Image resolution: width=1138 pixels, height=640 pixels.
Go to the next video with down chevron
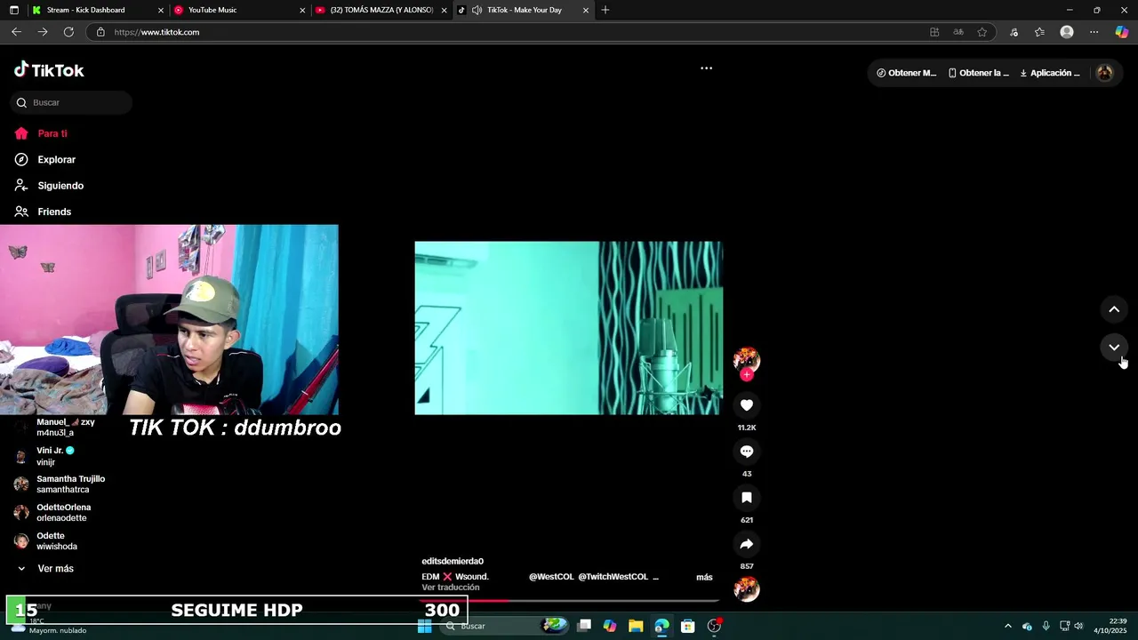1114,348
